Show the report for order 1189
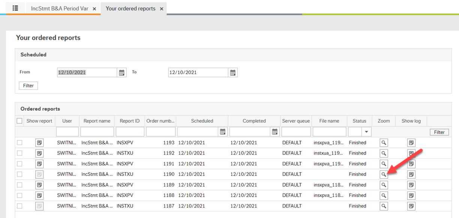459x218 pixels. click(39, 185)
